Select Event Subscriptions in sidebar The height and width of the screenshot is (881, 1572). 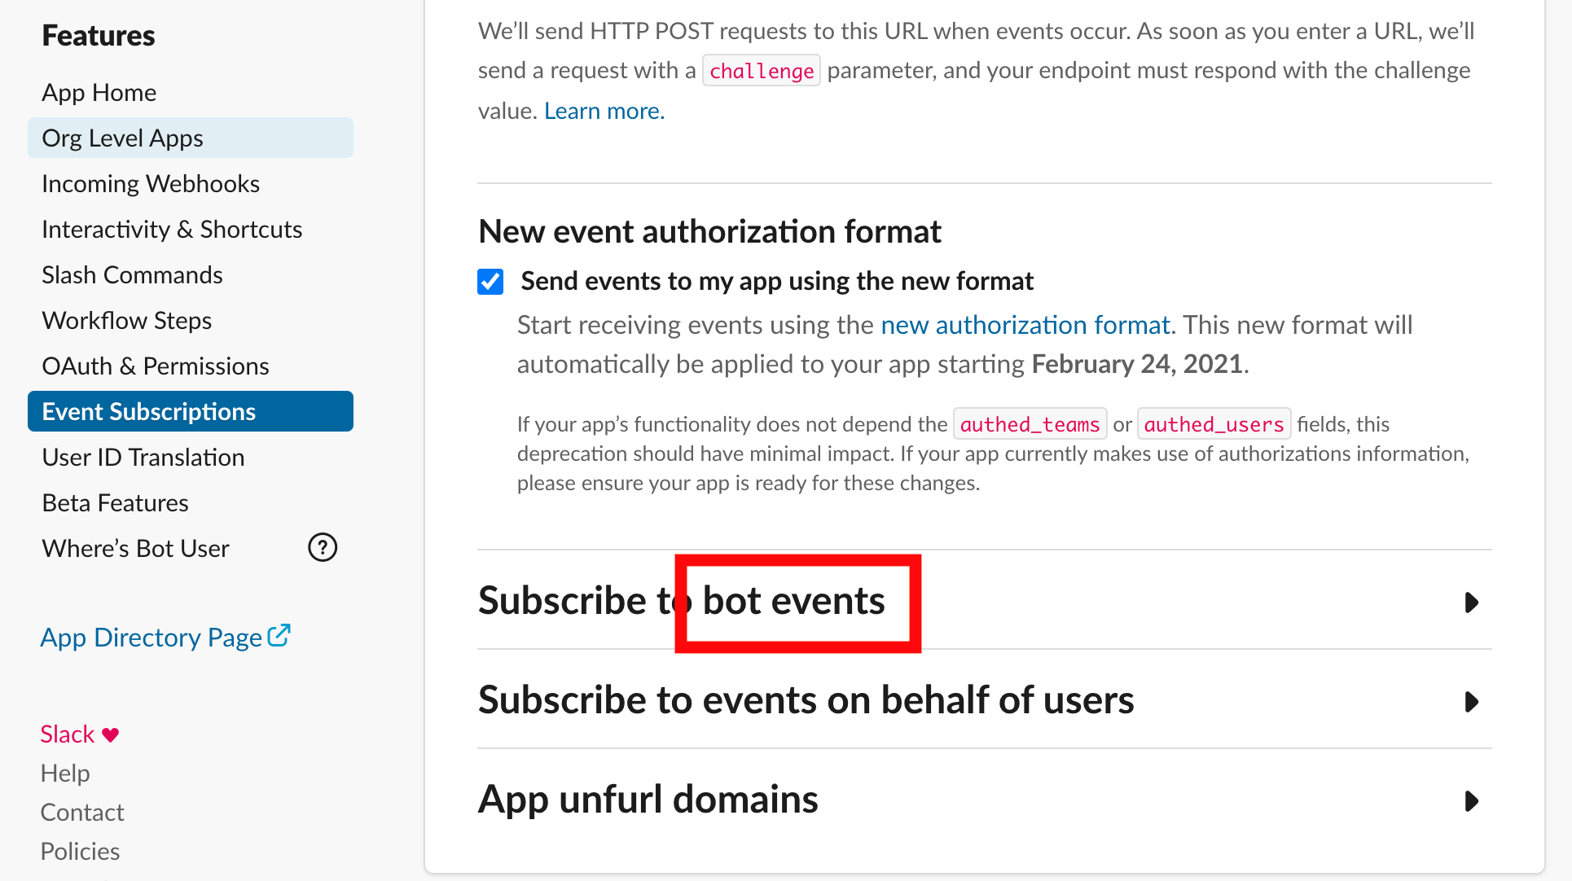(x=149, y=412)
